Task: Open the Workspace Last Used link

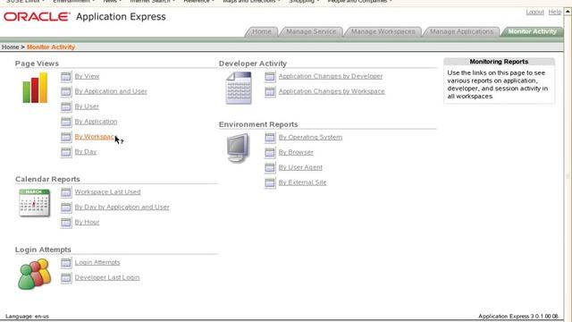Action: point(107,192)
